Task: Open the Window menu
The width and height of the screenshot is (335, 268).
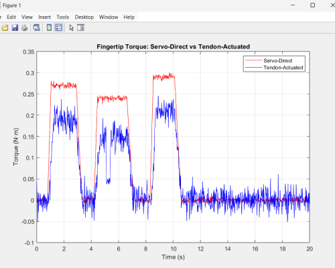Action: click(109, 17)
